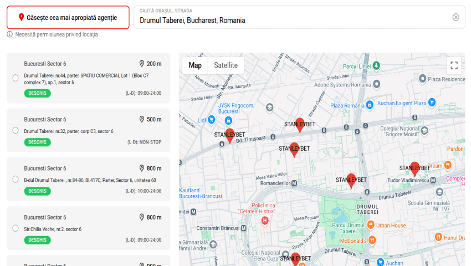
Task: Select the Drumul Taberei nr.44 agency radio
Action: point(16,78)
